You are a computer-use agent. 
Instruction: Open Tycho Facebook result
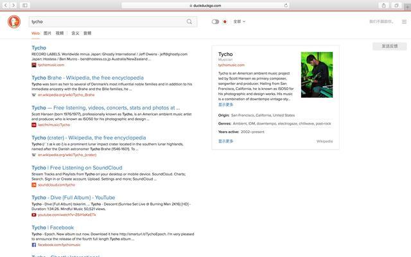(x=53, y=227)
